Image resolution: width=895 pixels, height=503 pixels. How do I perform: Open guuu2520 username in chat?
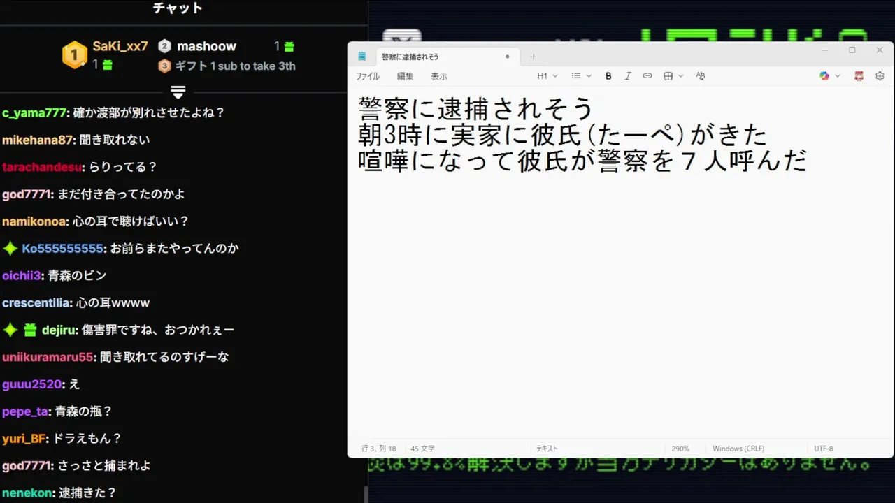tap(31, 384)
